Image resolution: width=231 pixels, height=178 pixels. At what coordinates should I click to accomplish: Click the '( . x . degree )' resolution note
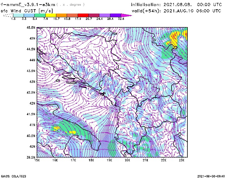tap(70, 5)
